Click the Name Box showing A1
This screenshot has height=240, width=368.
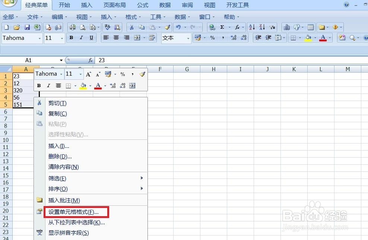28,60
